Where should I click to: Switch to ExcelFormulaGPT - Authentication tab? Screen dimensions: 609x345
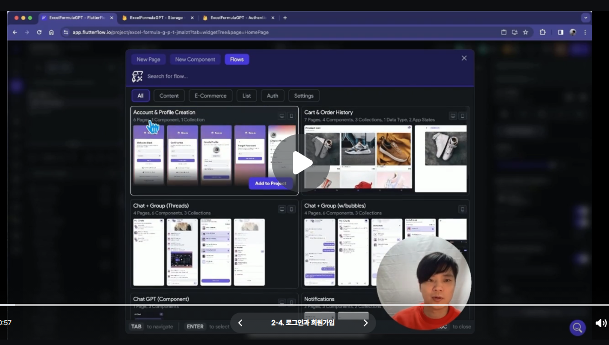click(238, 18)
